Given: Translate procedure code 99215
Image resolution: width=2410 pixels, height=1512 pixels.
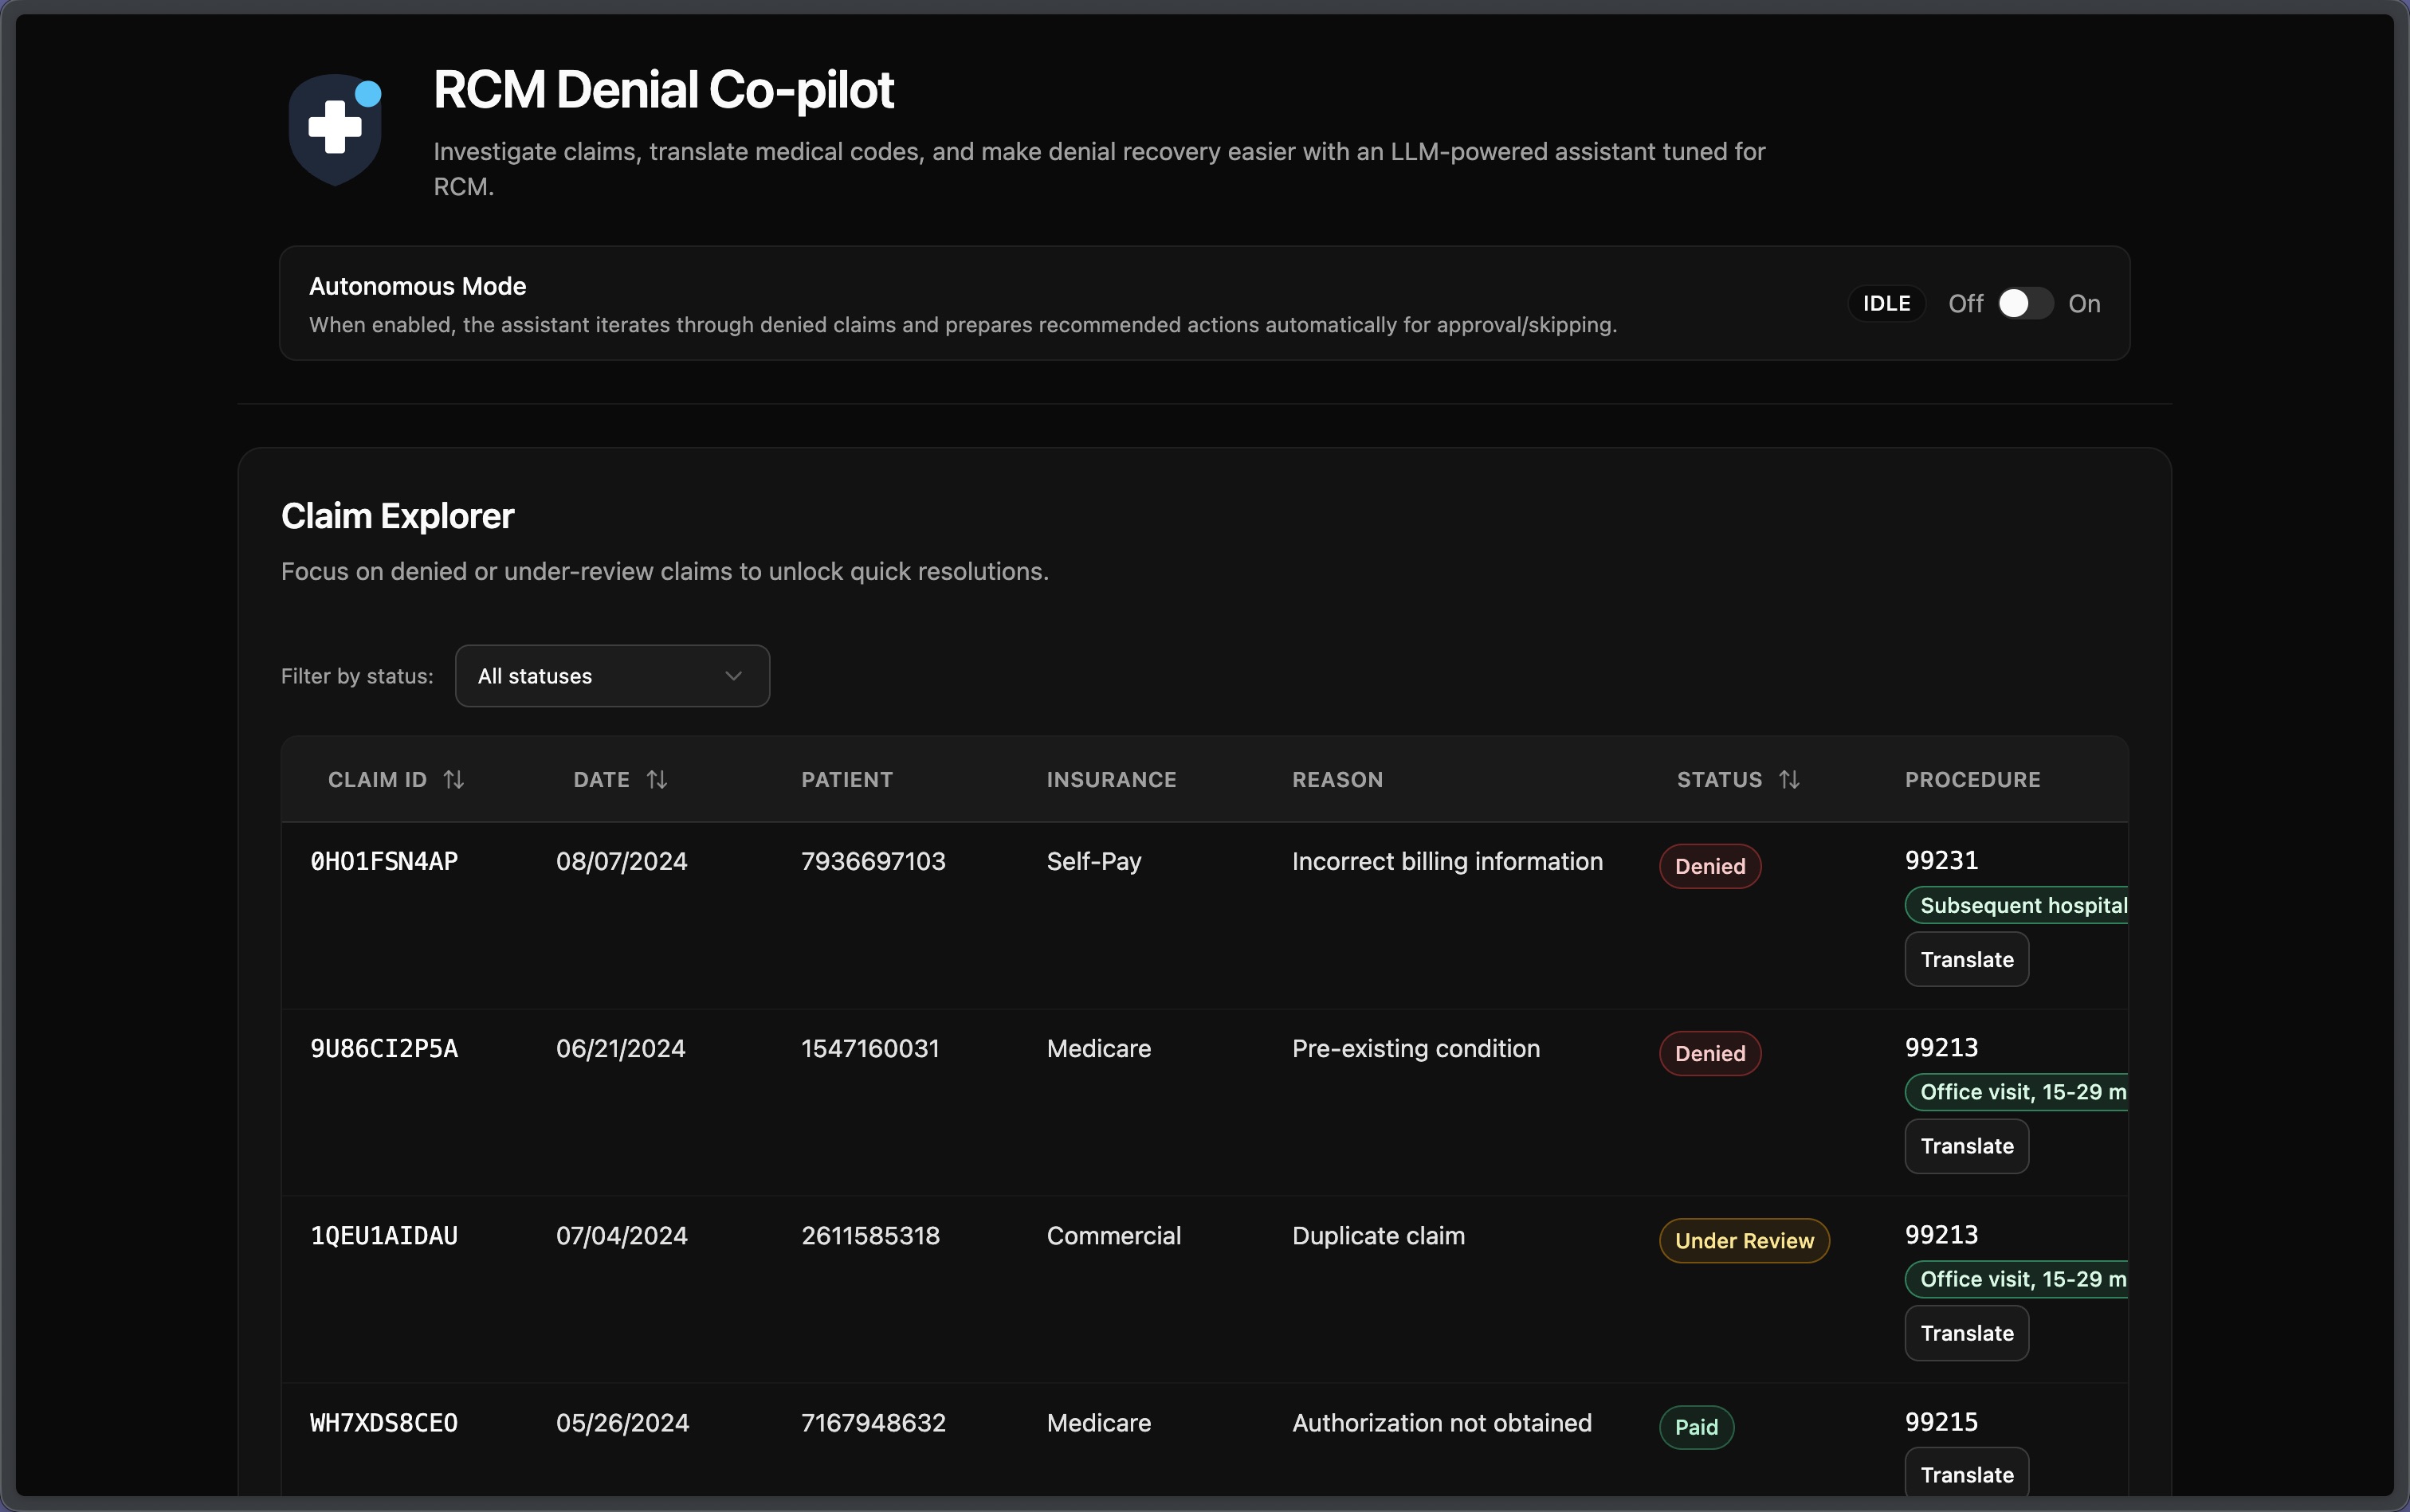Looking at the screenshot, I should [1966, 1474].
